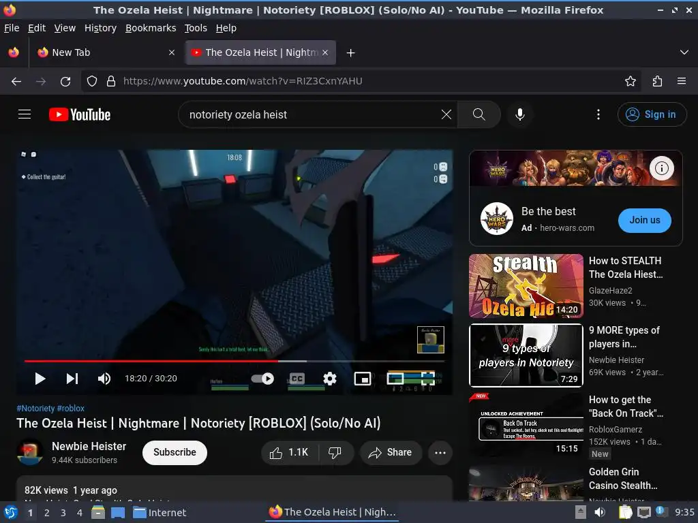The height and width of the screenshot is (523, 698).
Task: Start voice search with the microphone
Action: pyautogui.click(x=519, y=114)
